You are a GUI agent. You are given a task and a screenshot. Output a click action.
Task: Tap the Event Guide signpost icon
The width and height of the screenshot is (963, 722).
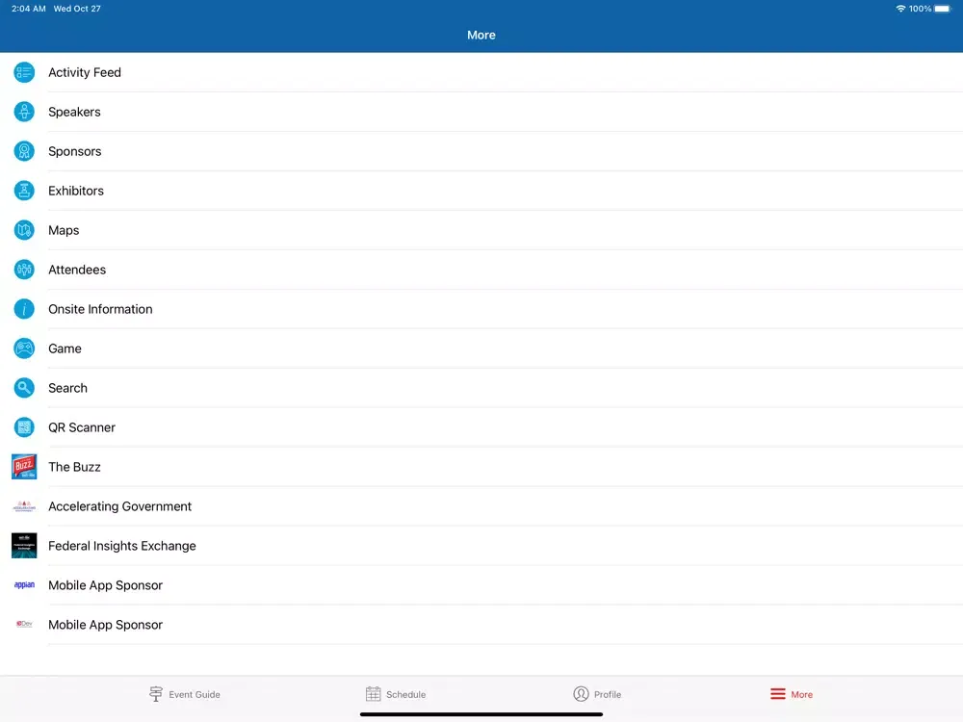[x=156, y=694]
